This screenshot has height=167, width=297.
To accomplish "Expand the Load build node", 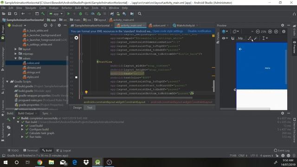I will 22,126.
